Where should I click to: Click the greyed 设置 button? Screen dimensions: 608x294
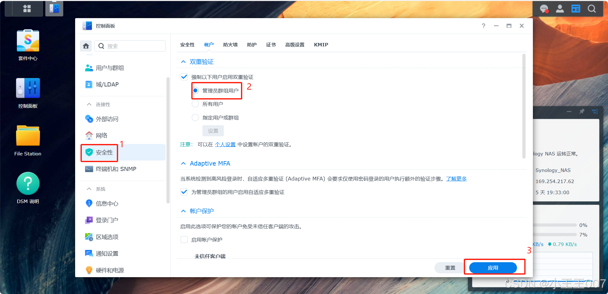pyautogui.click(x=213, y=131)
